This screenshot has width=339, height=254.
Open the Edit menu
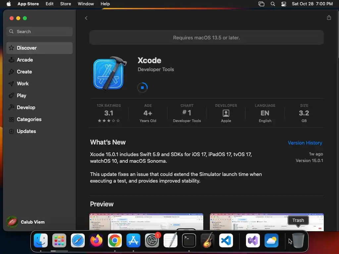coord(50,4)
